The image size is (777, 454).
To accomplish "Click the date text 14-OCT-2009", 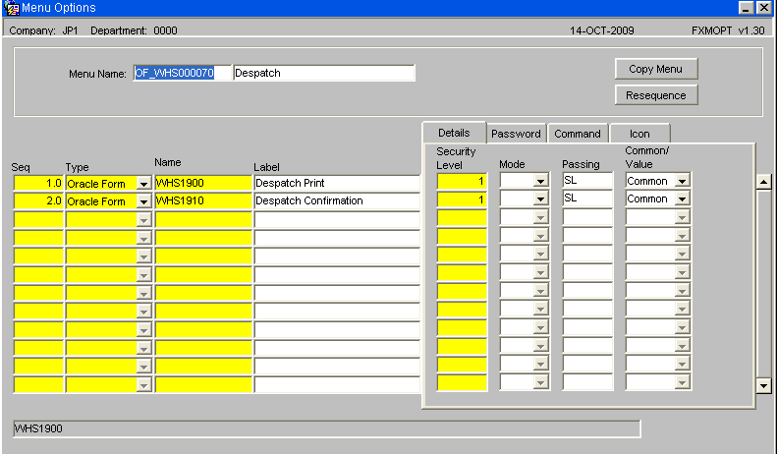I will coord(601,30).
